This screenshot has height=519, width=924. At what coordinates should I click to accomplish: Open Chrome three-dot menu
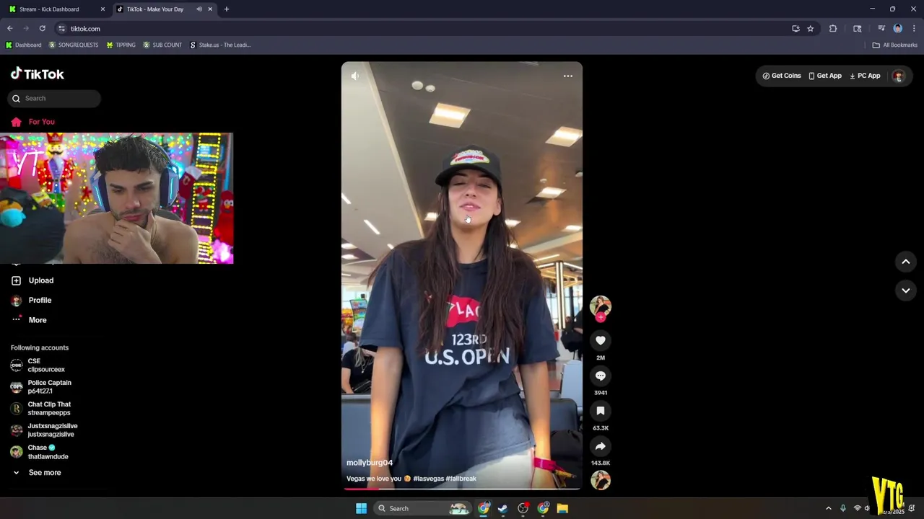[x=914, y=29]
